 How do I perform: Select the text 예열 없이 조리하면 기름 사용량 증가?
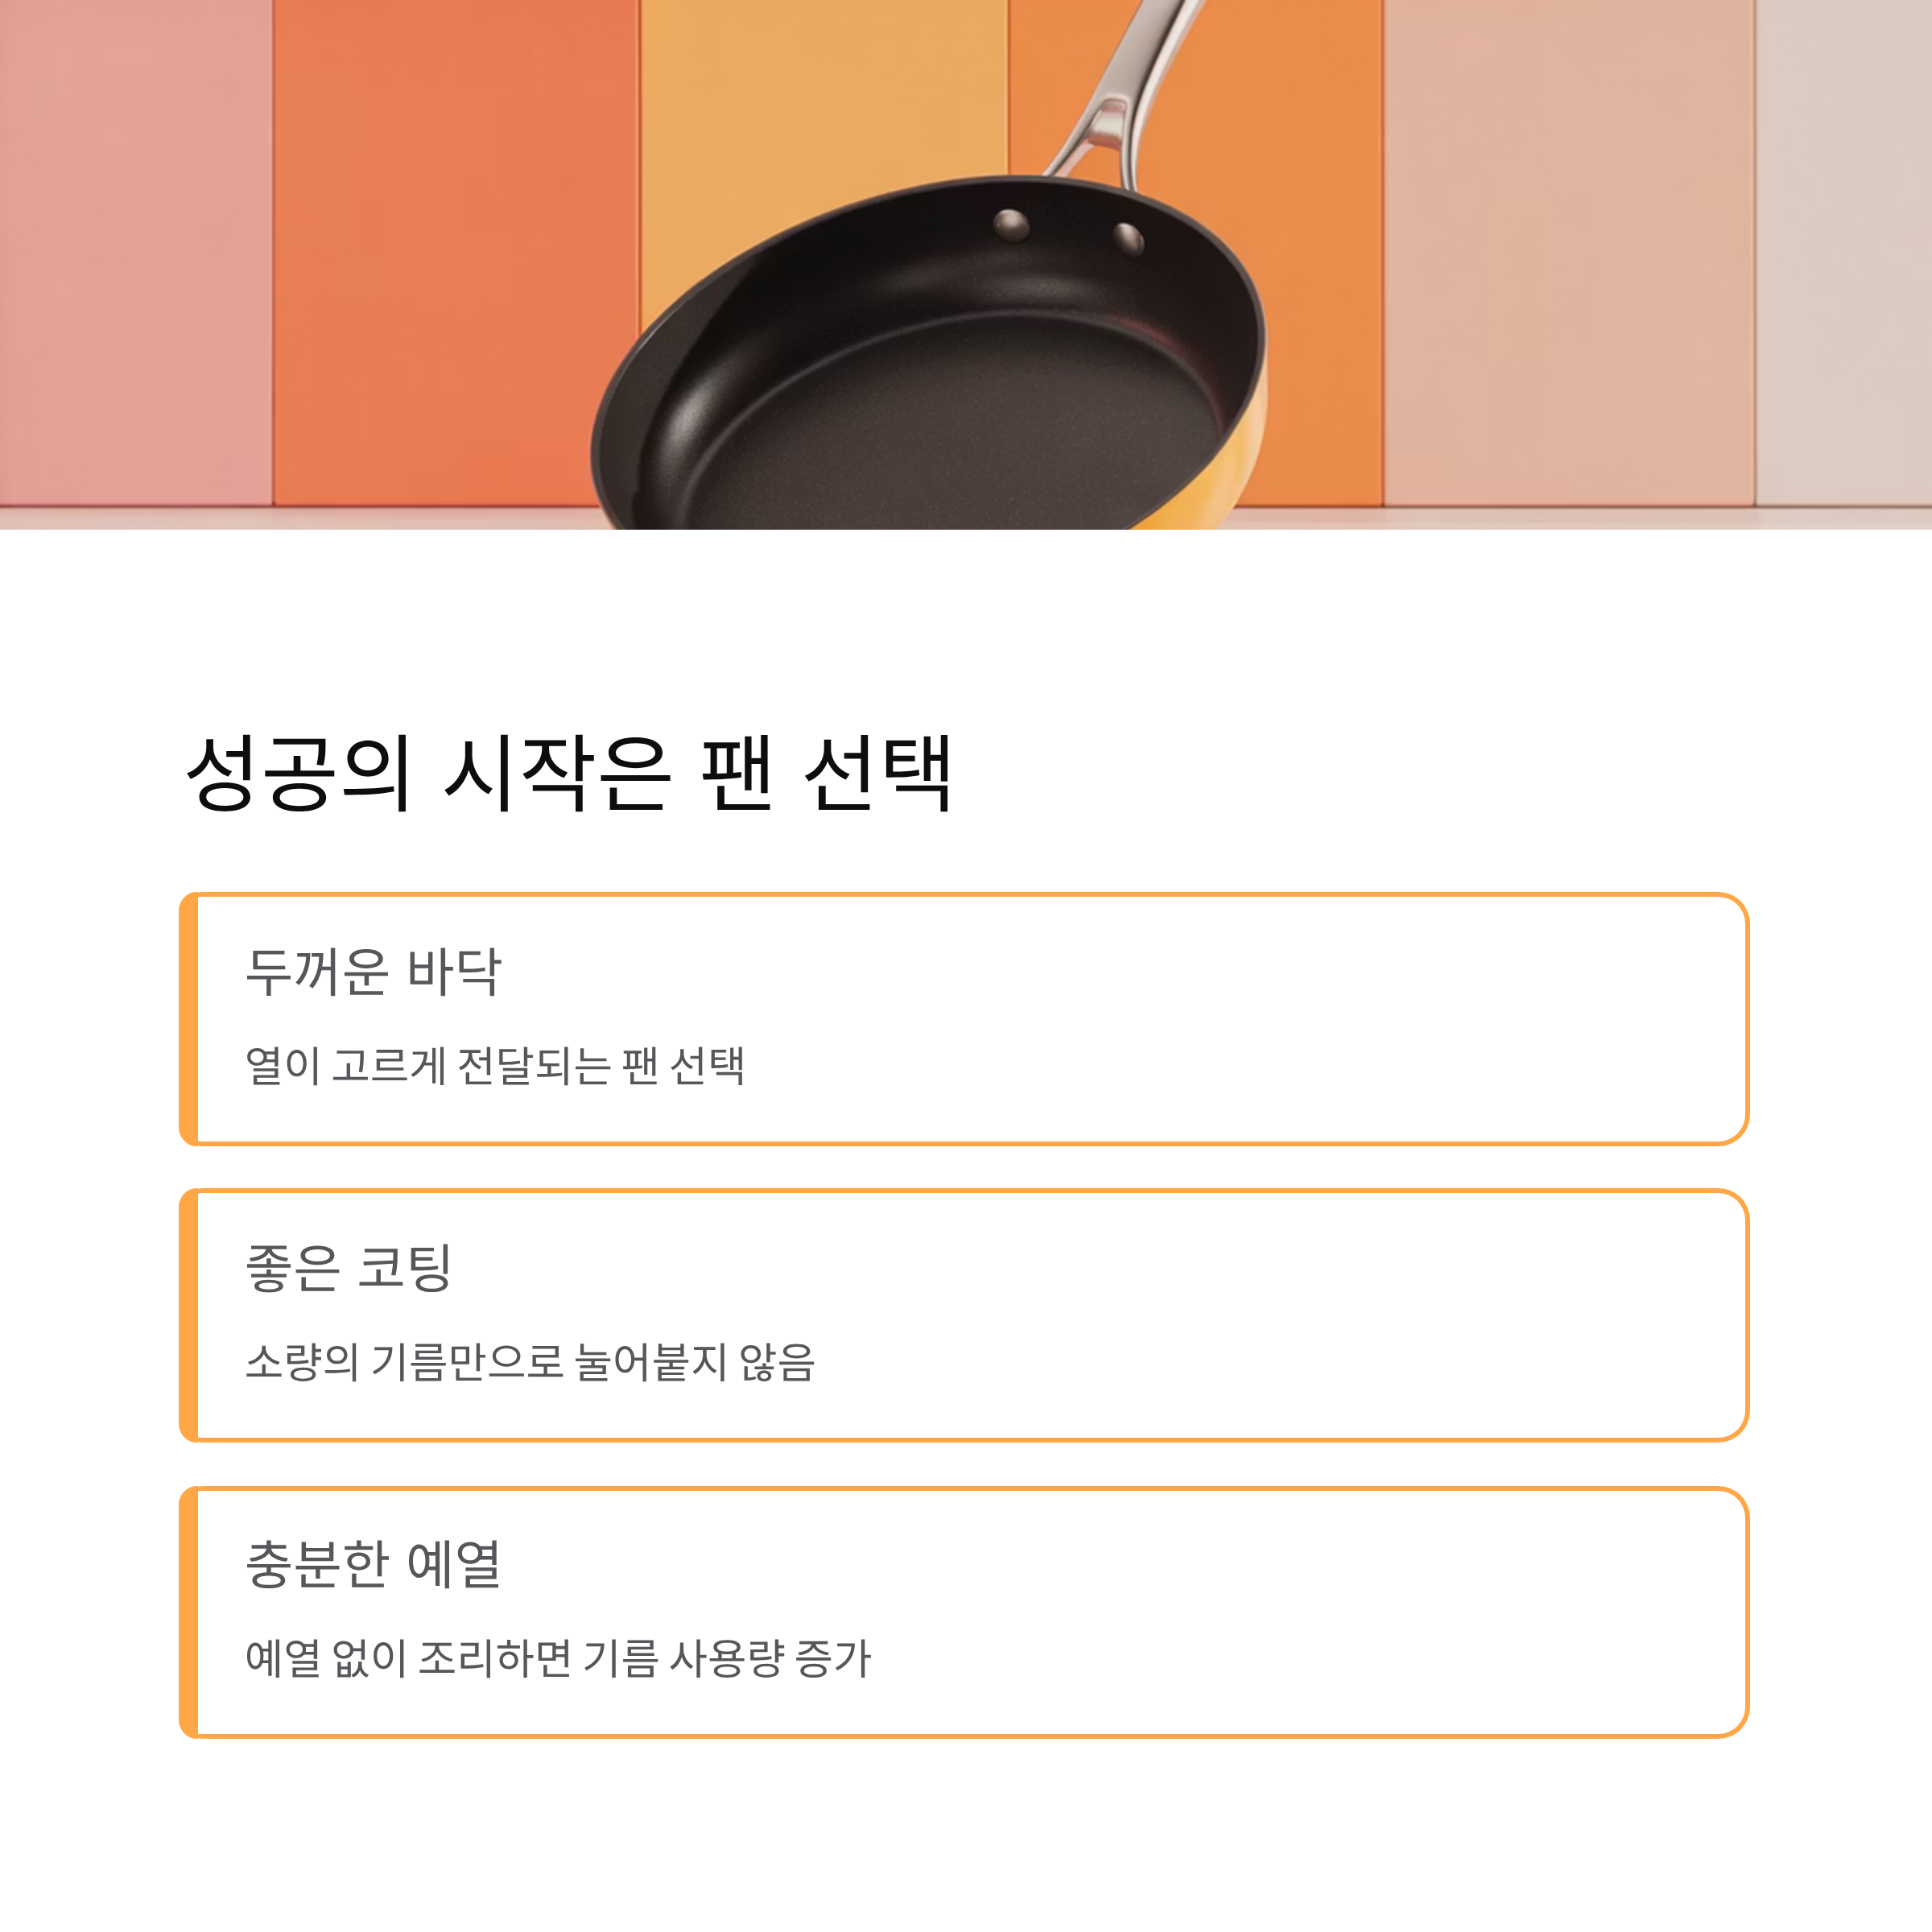[558, 1658]
